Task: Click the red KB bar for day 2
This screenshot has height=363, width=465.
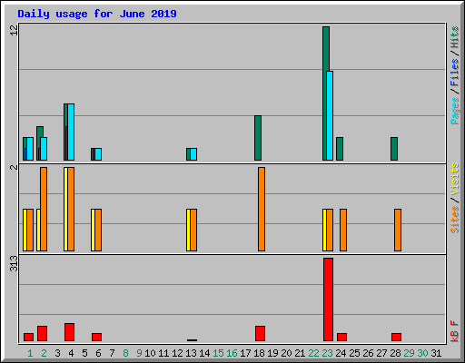Action: tap(43, 334)
